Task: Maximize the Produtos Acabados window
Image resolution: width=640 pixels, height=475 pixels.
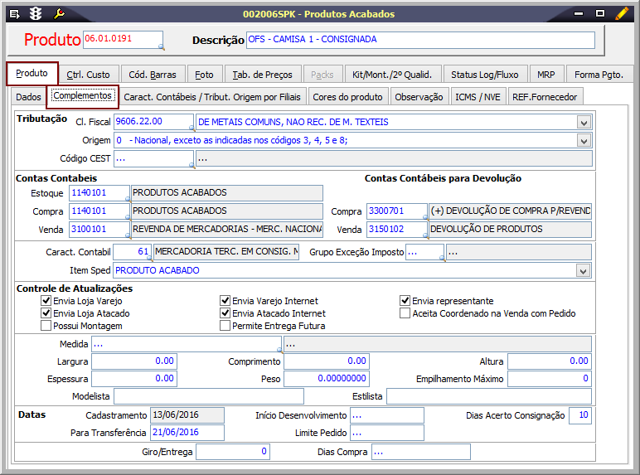Action: click(599, 14)
